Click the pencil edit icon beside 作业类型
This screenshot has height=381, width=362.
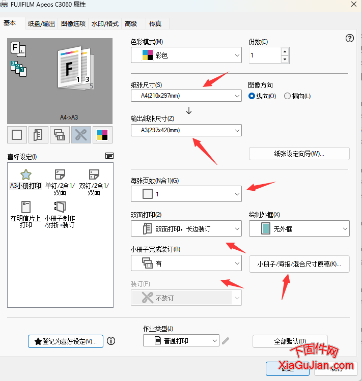coord(226,341)
